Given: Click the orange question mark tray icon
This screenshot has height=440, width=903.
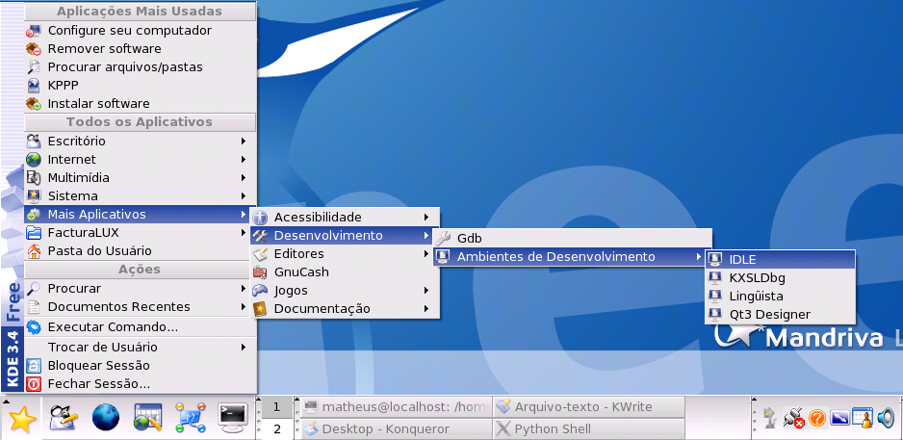Looking at the screenshot, I should point(816,418).
